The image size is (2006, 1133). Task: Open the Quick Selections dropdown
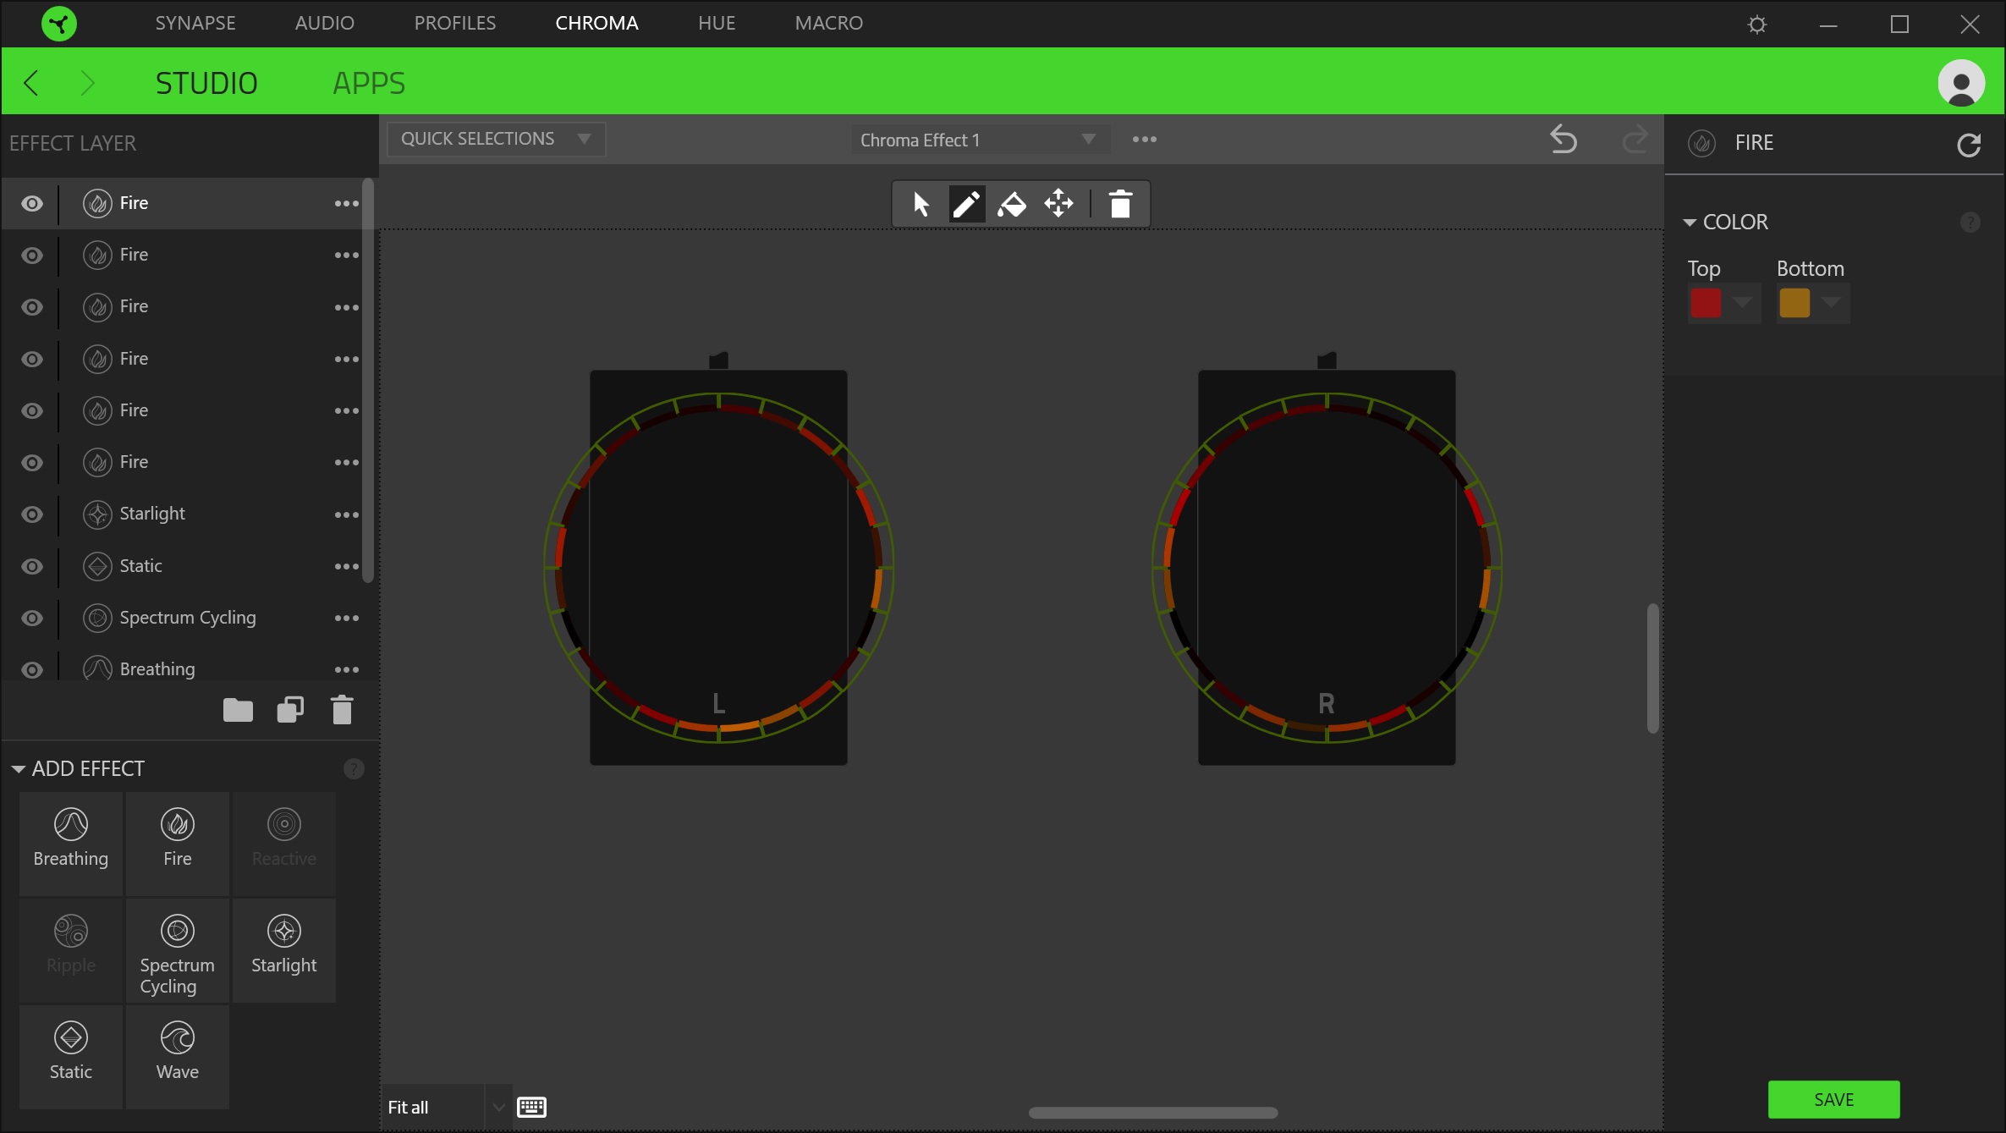[x=496, y=139]
